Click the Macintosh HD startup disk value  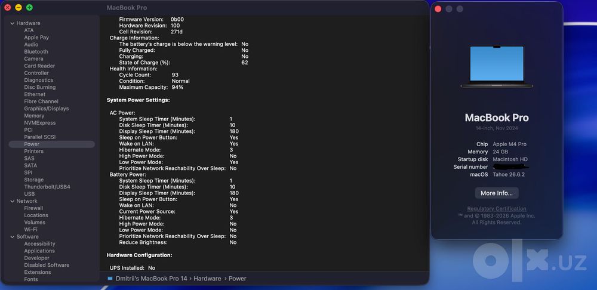pos(510,159)
